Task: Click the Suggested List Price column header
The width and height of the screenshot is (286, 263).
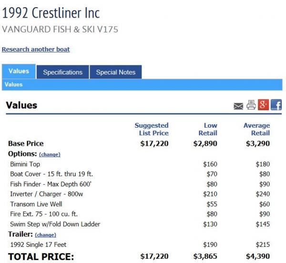Action: 152,129
